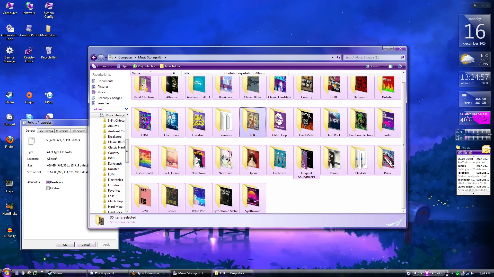Screen dimensions: 494x277
Task: Sort by the Name column header
Action: 151,73
